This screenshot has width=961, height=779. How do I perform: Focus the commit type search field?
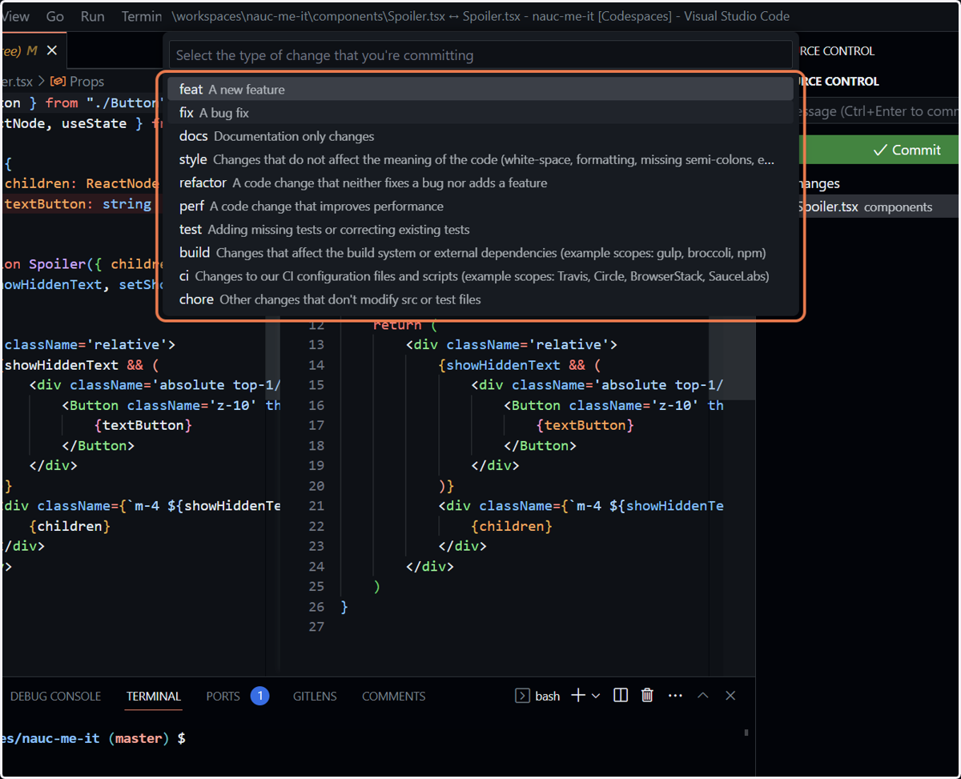point(480,55)
